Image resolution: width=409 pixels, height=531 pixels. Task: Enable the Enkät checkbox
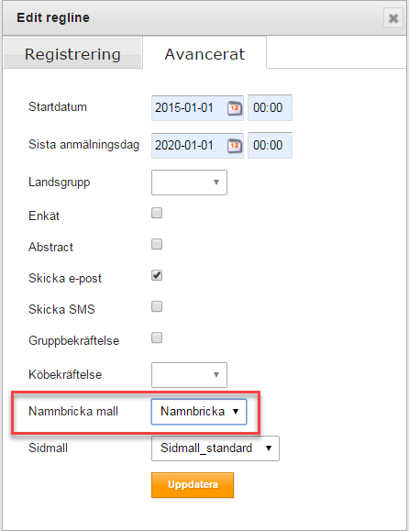[x=157, y=214]
